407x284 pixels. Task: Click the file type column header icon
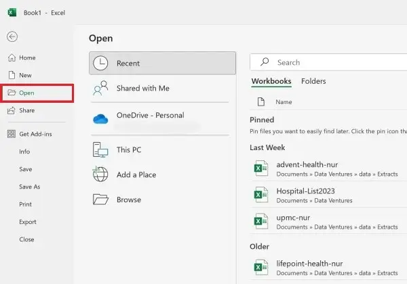[x=261, y=102]
